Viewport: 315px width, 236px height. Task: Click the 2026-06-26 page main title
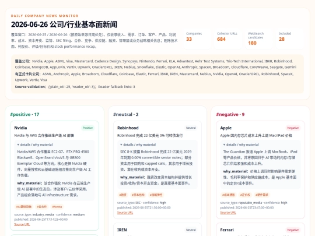tap(64, 24)
